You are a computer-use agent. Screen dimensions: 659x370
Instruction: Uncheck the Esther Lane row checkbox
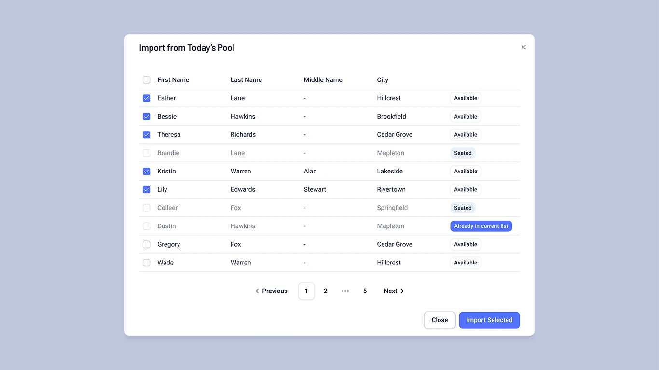click(147, 98)
